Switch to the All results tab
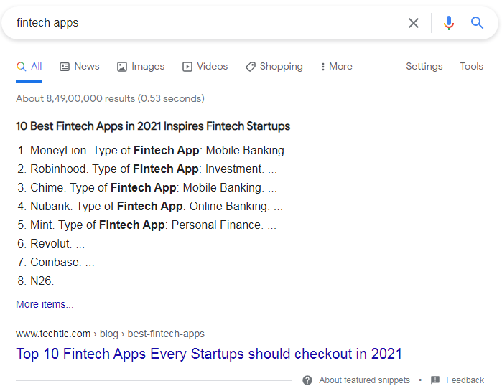 29,67
